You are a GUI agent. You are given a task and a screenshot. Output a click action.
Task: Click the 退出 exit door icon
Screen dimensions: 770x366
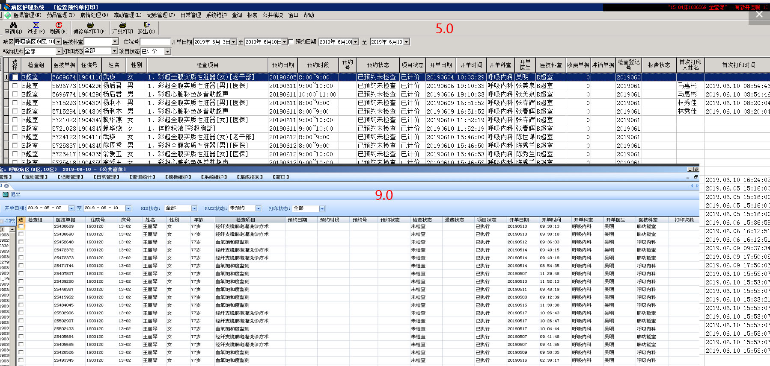pos(147,25)
